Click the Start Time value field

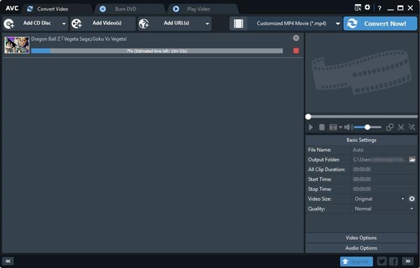click(384, 179)
